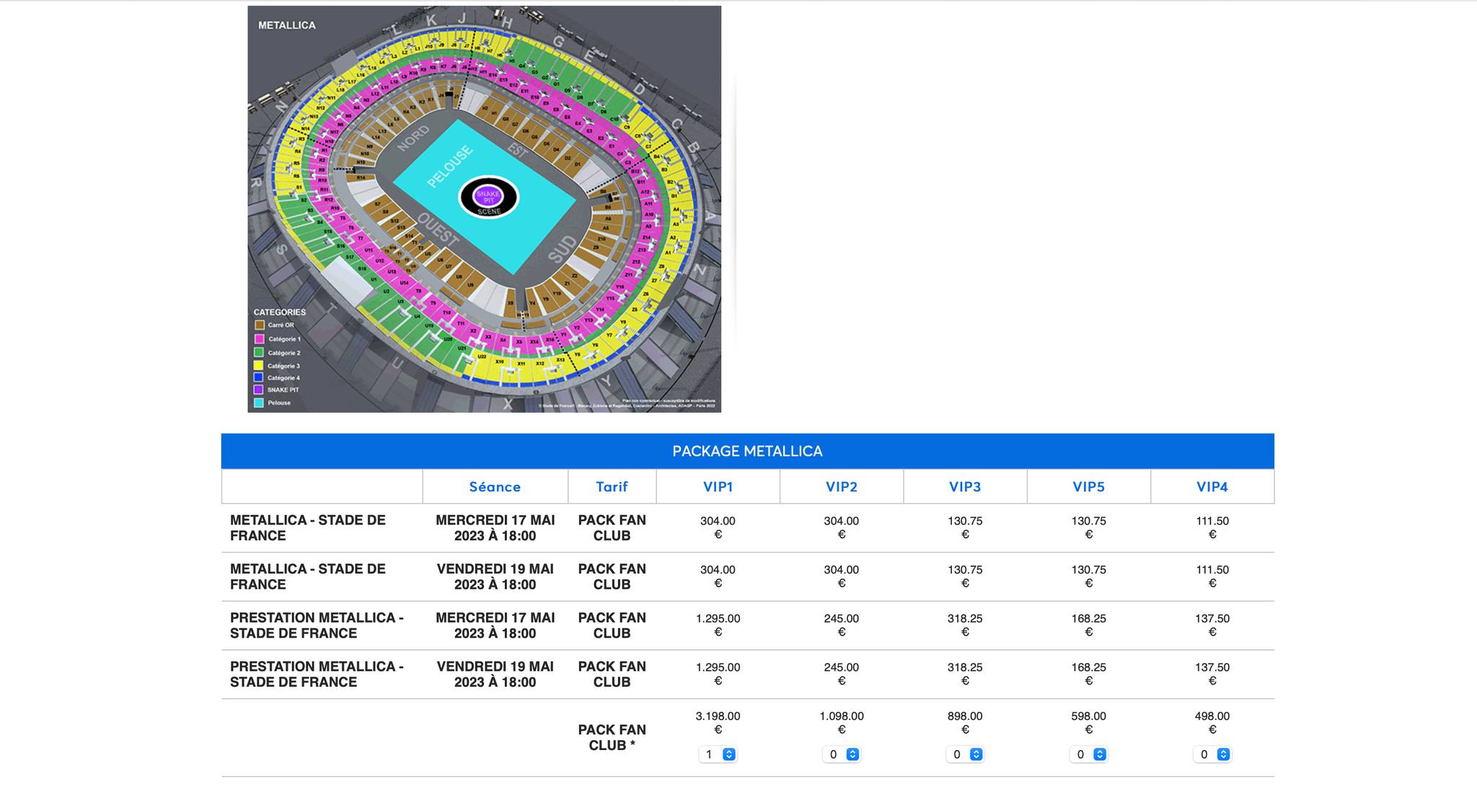Screen dimensions: 1477x789
Task: Open the VIP2 quantity dropdown
Action: [x=842, y=754]
